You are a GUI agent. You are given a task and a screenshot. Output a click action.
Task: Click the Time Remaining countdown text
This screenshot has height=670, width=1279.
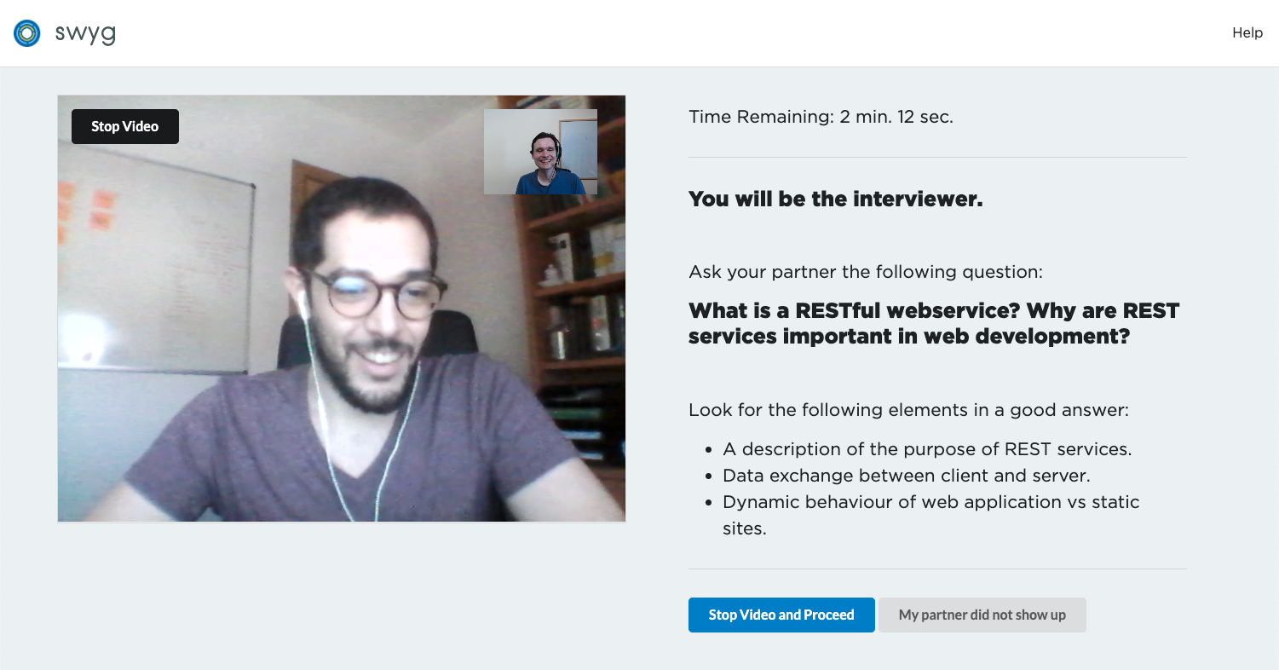tap(821, 117)
